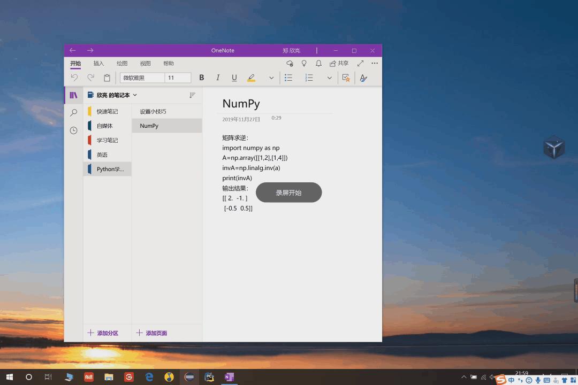Click the sort pages icon above the section list
This screenshot has width=578, height=385.
tap(192, 95)
